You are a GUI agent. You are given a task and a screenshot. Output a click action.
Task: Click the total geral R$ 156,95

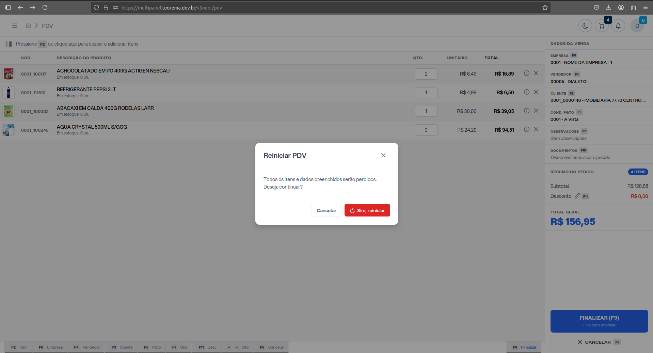pos(573,222)
